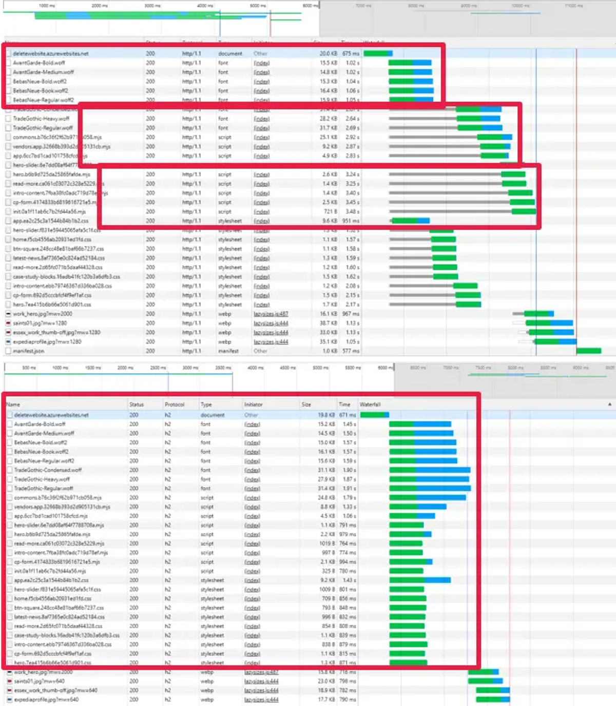Select hero-slider mjs row in h2 panel
Screen dimensions: 616x706
59,525
